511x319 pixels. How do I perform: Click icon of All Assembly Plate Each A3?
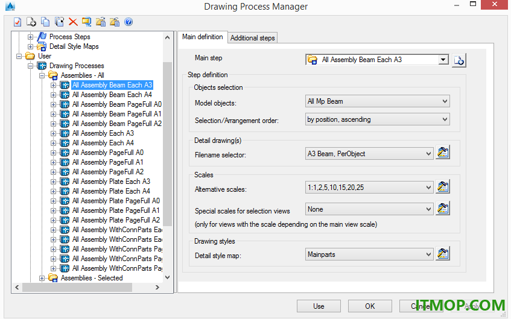coord(65,182)
